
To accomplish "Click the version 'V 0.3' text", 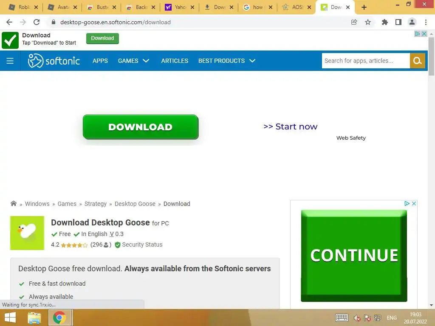I will 116,234.
